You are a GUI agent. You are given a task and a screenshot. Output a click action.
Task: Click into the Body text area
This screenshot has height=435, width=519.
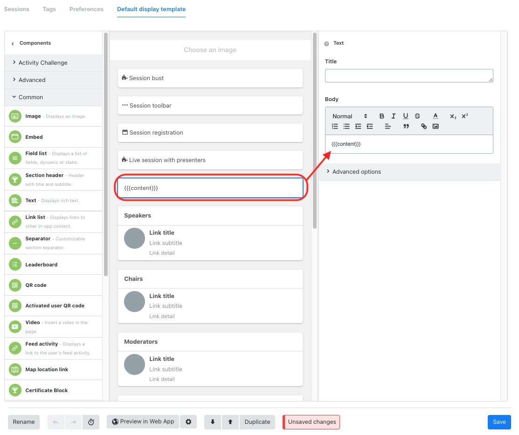coord(409,144)
